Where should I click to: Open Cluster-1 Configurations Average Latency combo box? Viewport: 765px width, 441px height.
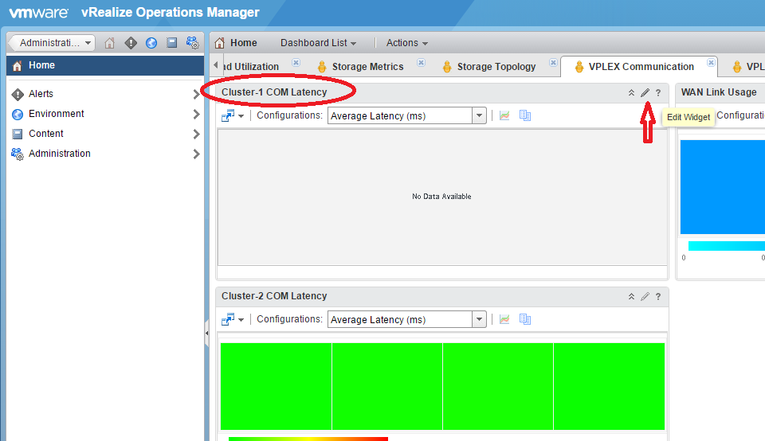tap(407, 115)
